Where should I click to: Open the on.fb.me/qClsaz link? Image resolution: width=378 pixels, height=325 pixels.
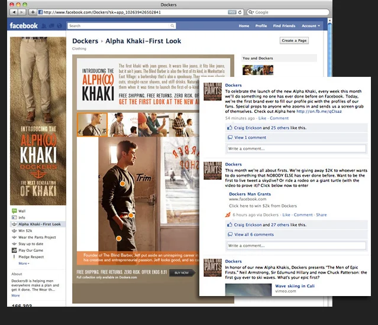pos(319,111)
